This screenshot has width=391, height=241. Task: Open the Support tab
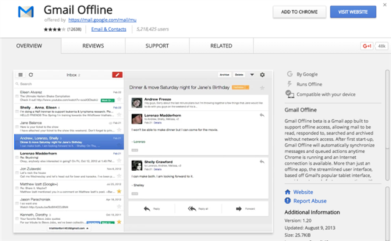(157, 46)
